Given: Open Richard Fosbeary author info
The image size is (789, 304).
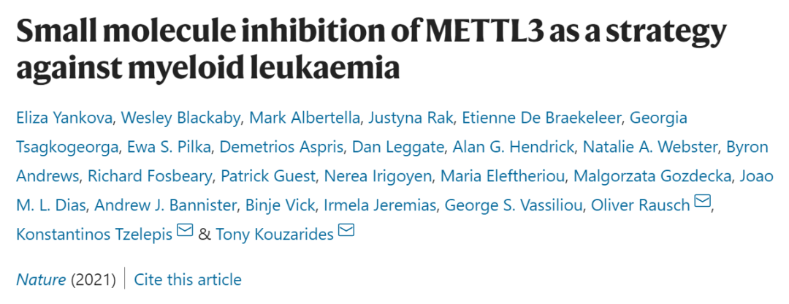Looking at the screenshot, I should [x=150, y=176].
